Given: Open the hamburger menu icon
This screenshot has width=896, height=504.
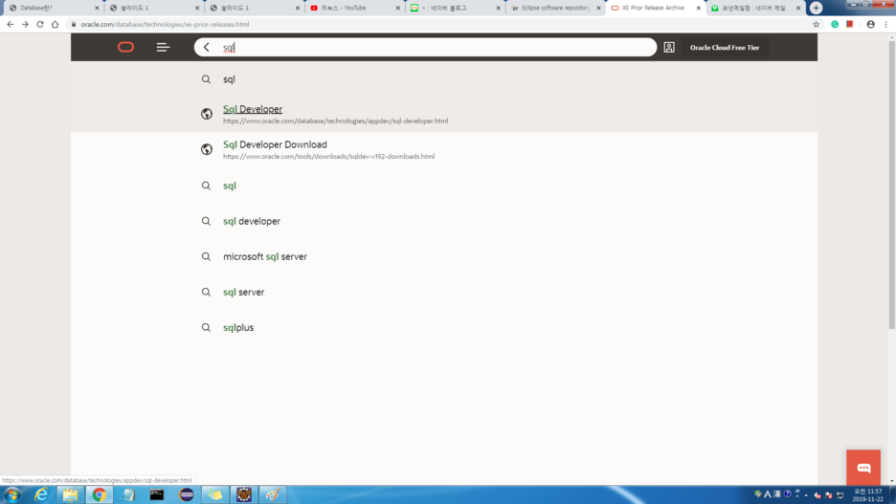Looking at the screenshot, I should tap(163, 48).
